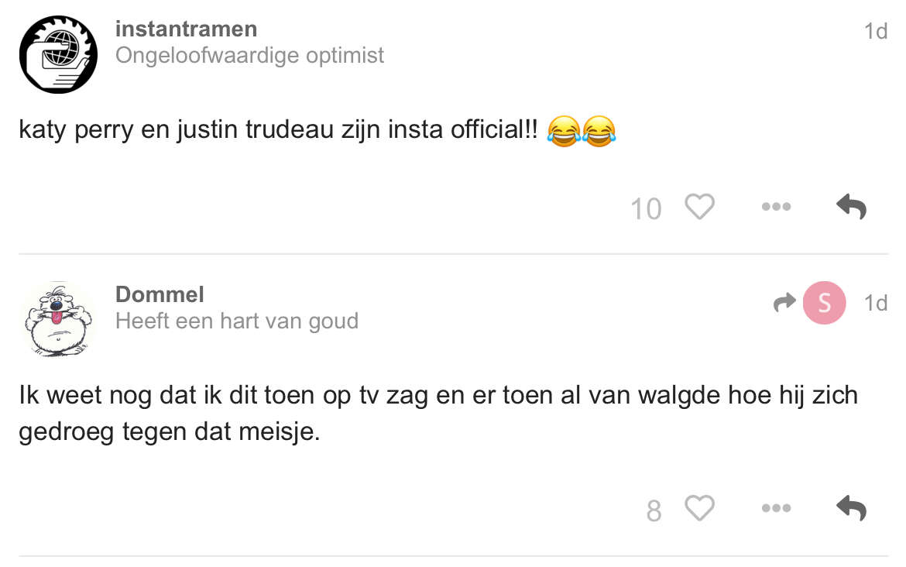The image size is (906, 567).
Task: Open the 8 likes count
Action: click(654, 511)
